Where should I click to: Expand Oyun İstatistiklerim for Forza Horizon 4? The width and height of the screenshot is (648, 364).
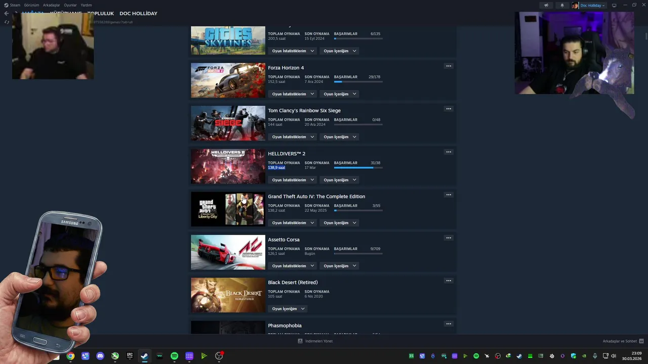pyautogui.click(x=292, y=94)
